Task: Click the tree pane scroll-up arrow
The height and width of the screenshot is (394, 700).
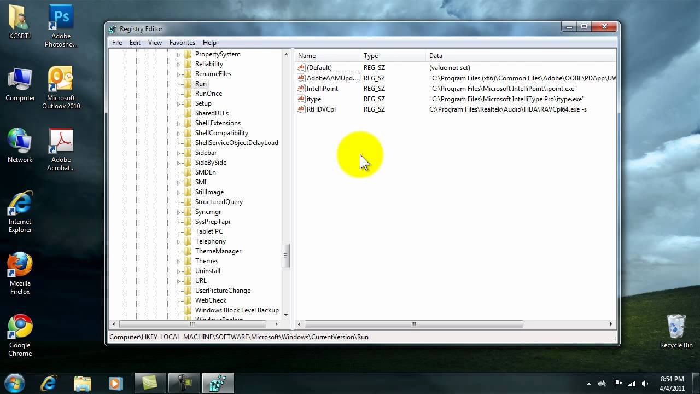Action: pyautogui.click(x=285, y=54)
